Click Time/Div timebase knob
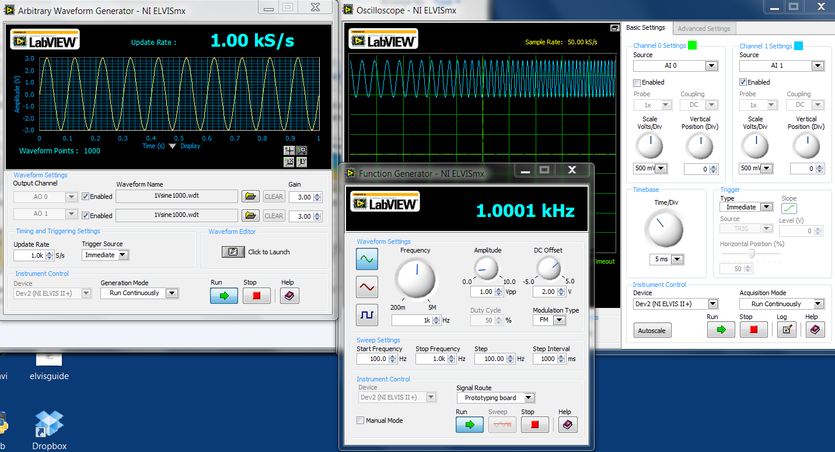The height and width of the screenshot is (452, 835). pyautogui.click(x=666, y=229)
